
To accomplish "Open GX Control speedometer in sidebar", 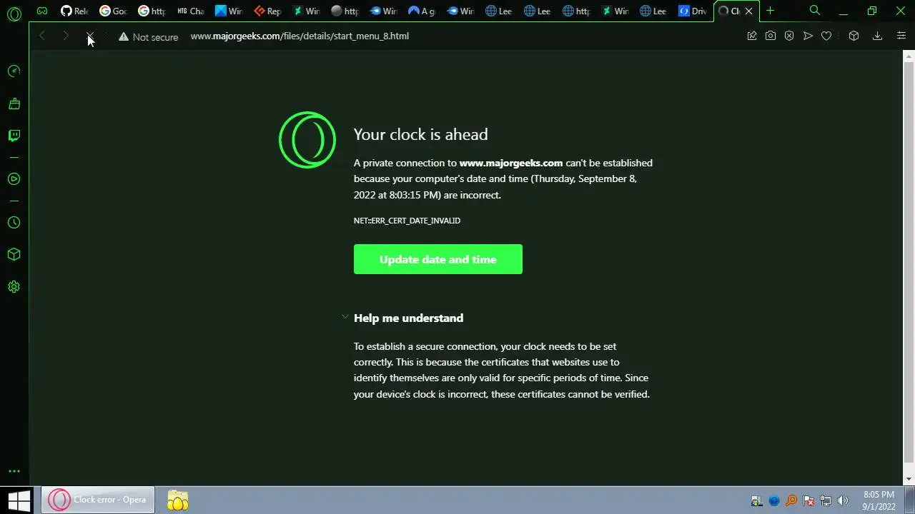I will pos(14,71).
